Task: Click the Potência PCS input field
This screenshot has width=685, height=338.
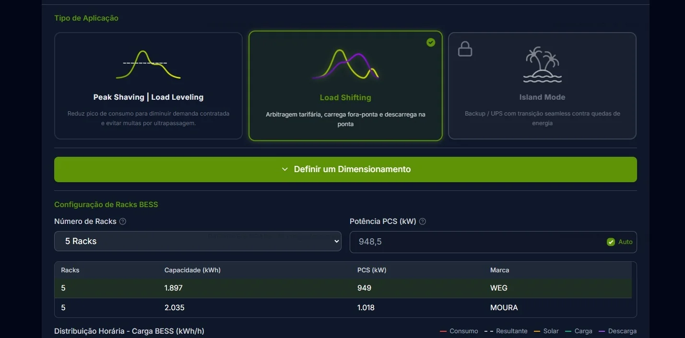Action: coord(475,242)
